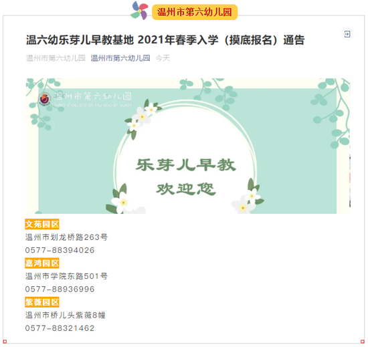This screenshot has height=347, width=368.
Task: Click the yellow 温州市第六幼儿园 header badge
Action: click(195, 12)
